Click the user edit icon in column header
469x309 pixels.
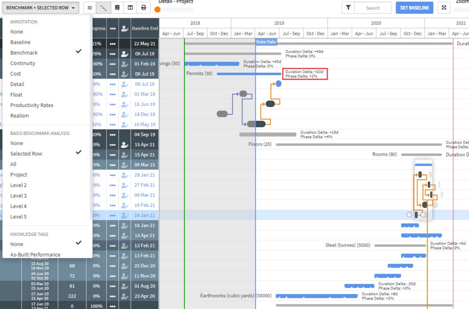tap(125, 28)
